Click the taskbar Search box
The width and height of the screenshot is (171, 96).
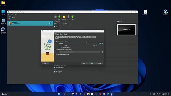pyautogui.click(x=66, y=94)
